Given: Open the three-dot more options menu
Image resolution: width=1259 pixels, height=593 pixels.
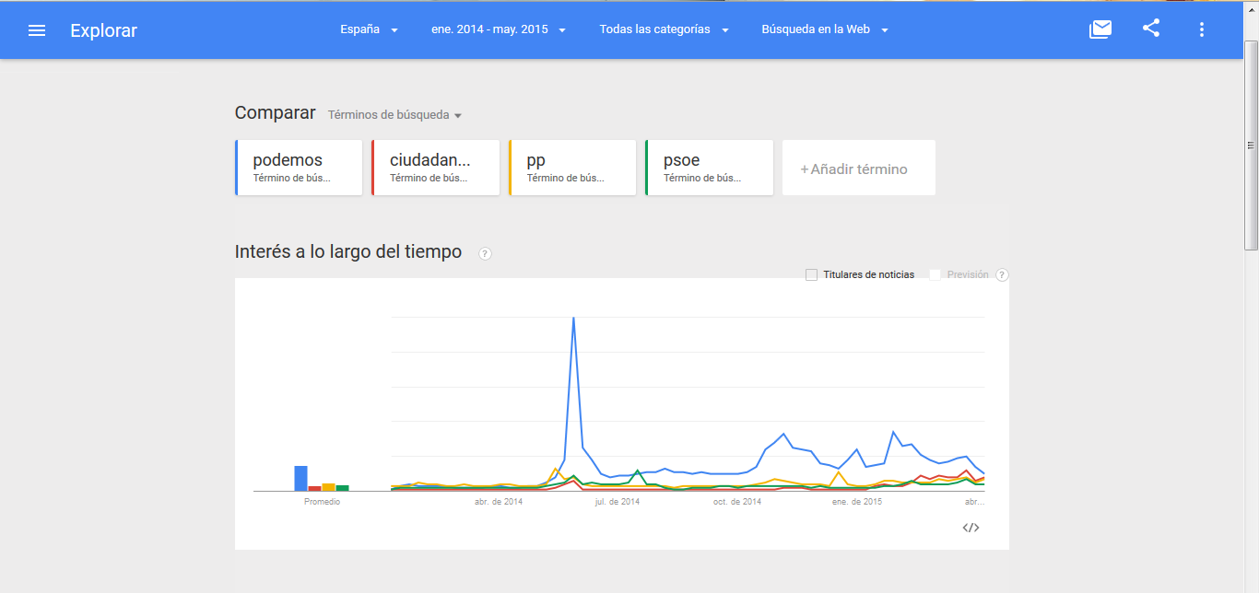Looking at the screenshot, I should 1201,29.
